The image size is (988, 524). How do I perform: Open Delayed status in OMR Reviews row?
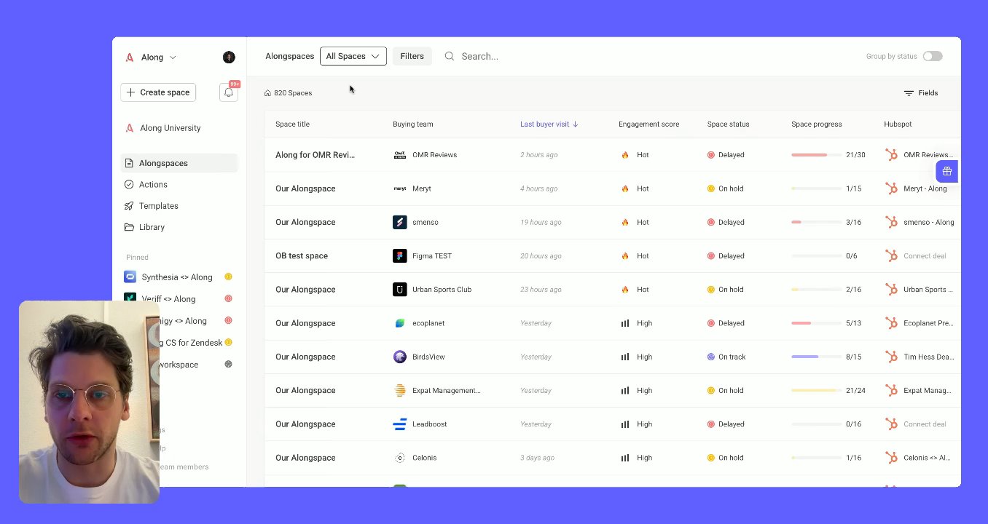726,155
